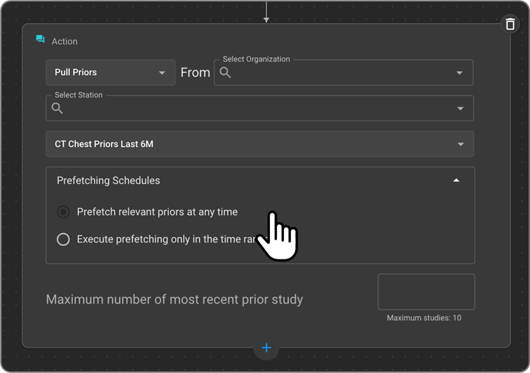530x373 pixels.
Task: Expand the Select Organization dropdown arrow
Action: coord(459,73)
